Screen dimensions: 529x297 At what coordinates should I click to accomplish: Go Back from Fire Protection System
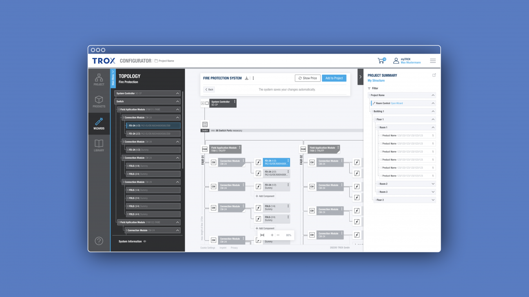coord(209,90)
